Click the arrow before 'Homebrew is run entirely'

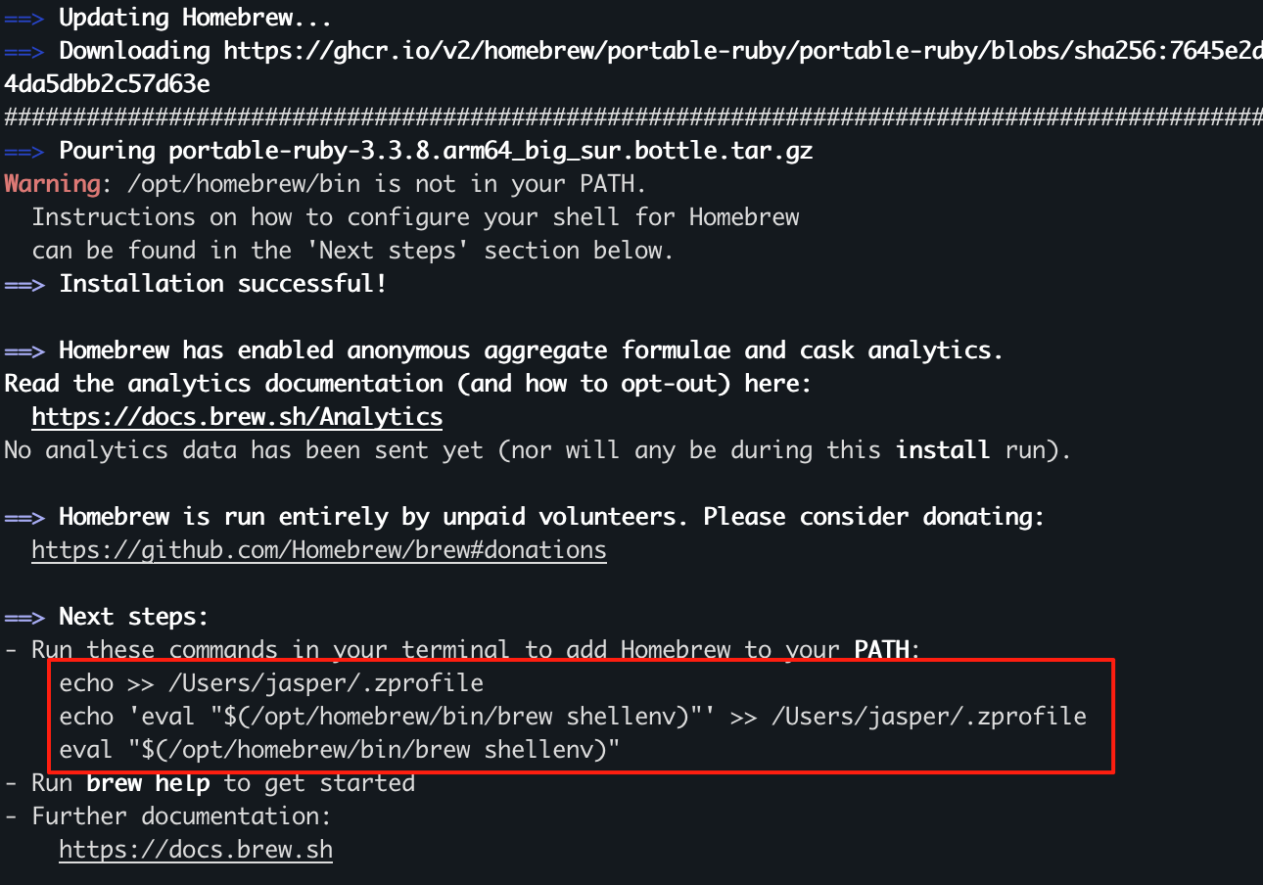[24, 518]
